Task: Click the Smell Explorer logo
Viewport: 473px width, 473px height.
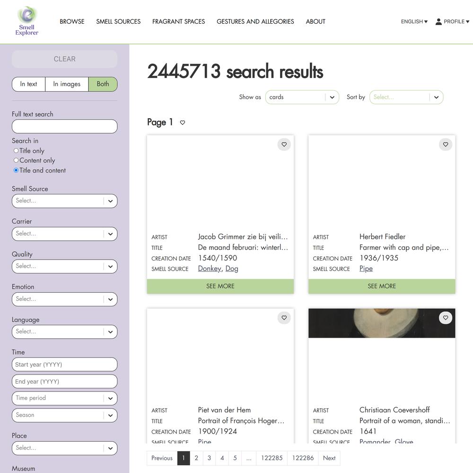Action: (x=27, y=21)
